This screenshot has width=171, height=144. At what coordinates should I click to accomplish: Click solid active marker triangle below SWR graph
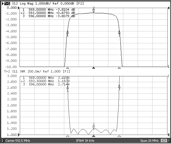[93, 136]
